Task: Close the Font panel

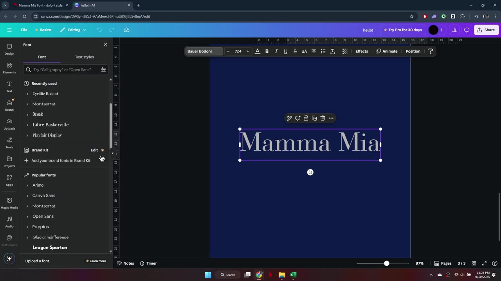Action: [105, 45]
